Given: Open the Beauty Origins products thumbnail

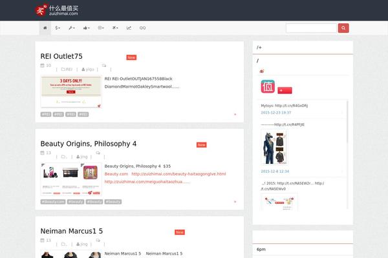Looking at the screenshot, I should (x=71, y=179).
